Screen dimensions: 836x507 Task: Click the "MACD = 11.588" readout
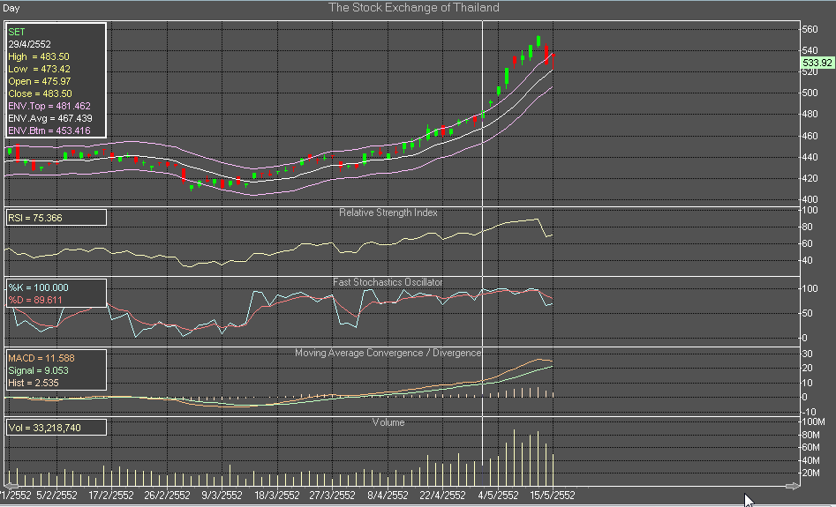click(41, 358)
